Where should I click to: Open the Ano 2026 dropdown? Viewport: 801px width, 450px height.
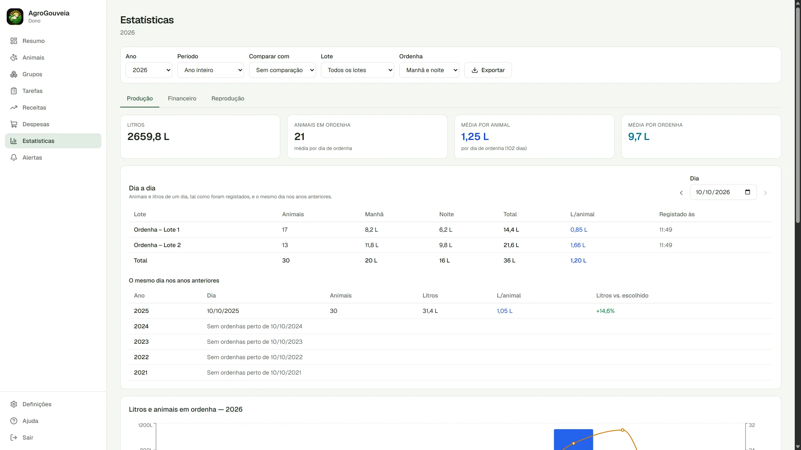149,70
